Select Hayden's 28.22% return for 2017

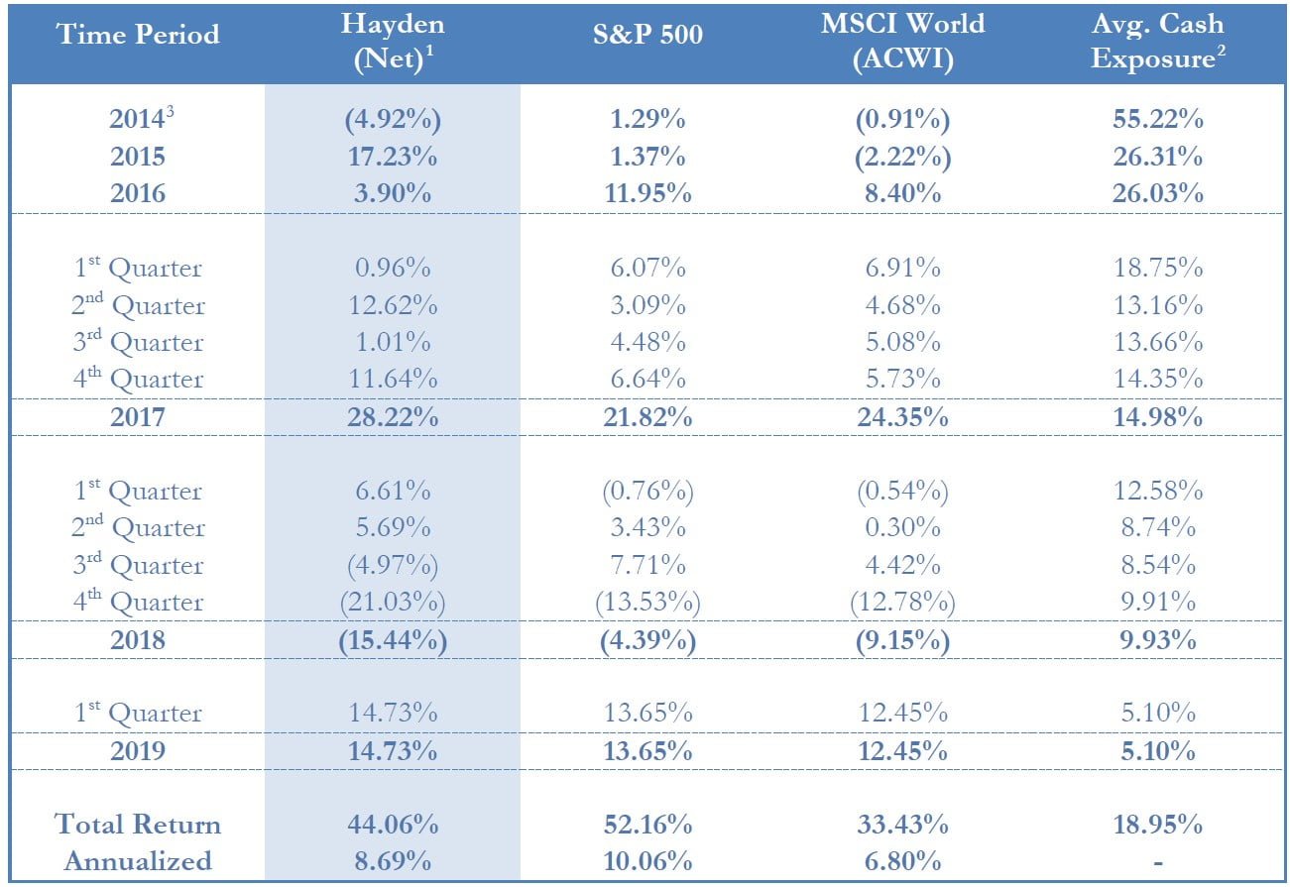(x=392, y=417)
